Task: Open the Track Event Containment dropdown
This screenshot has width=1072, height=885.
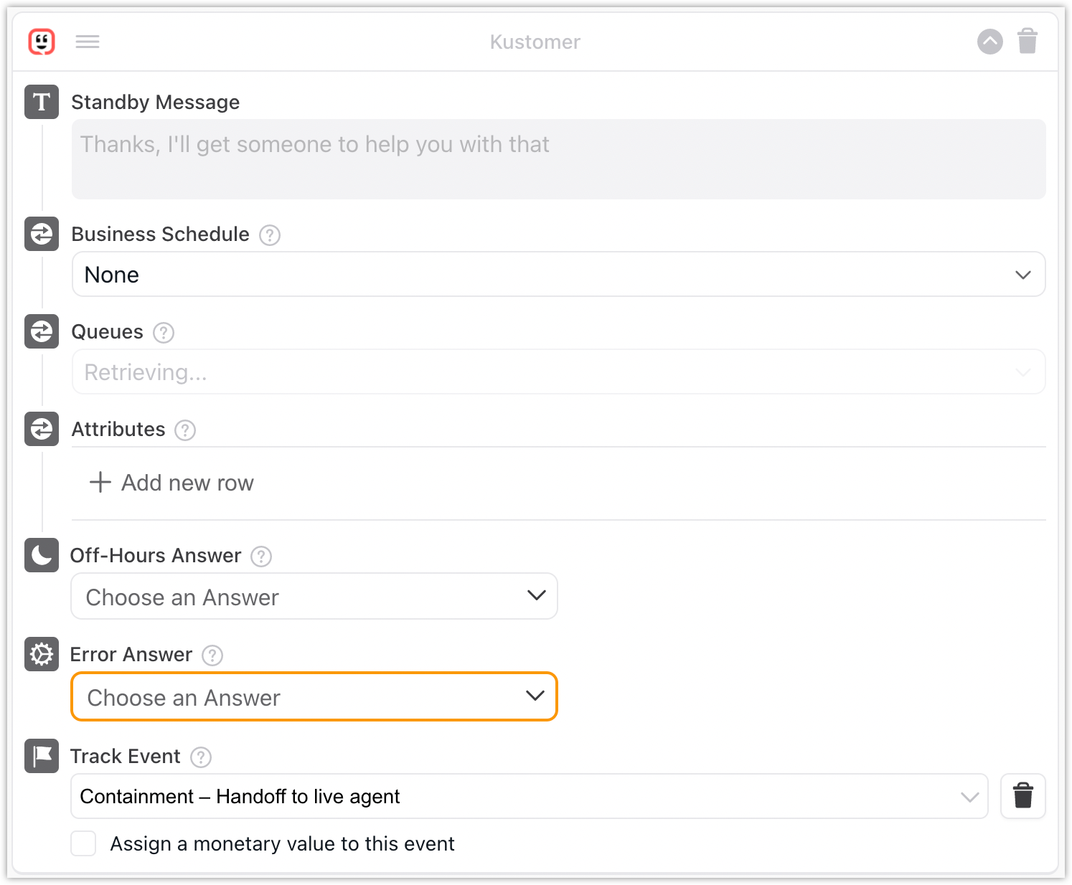Action: [x=529, y=796]
